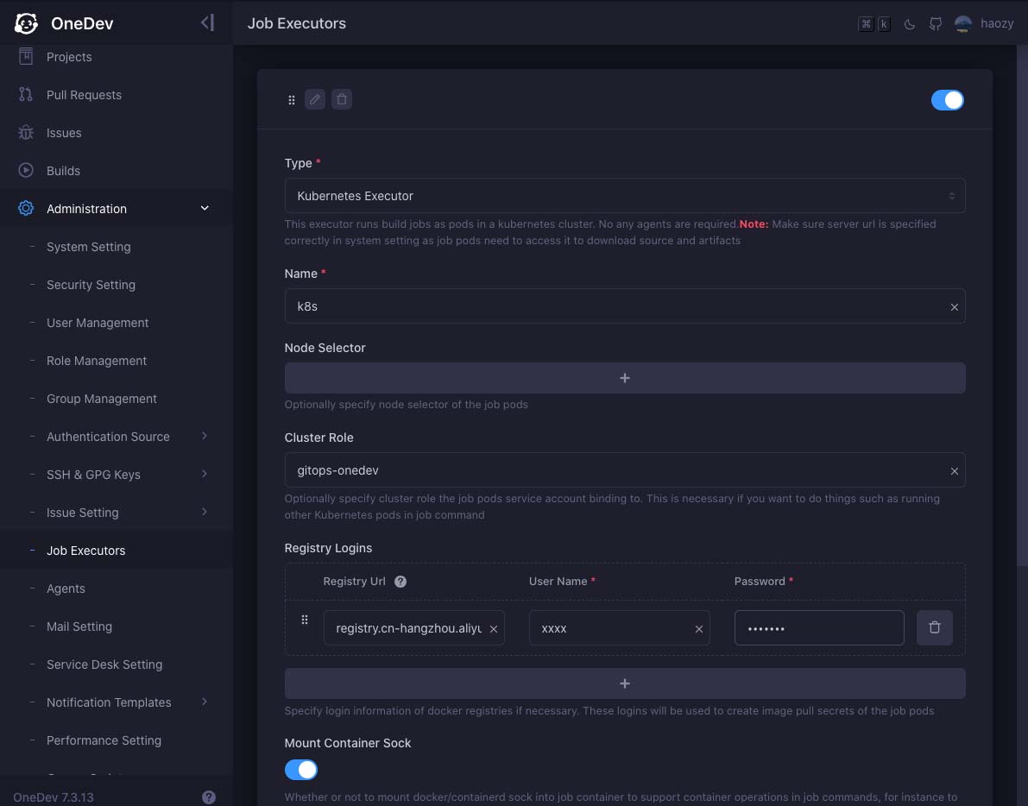Click the Registry Url input field
The image size is (1028, 806).
click(413, 627)
